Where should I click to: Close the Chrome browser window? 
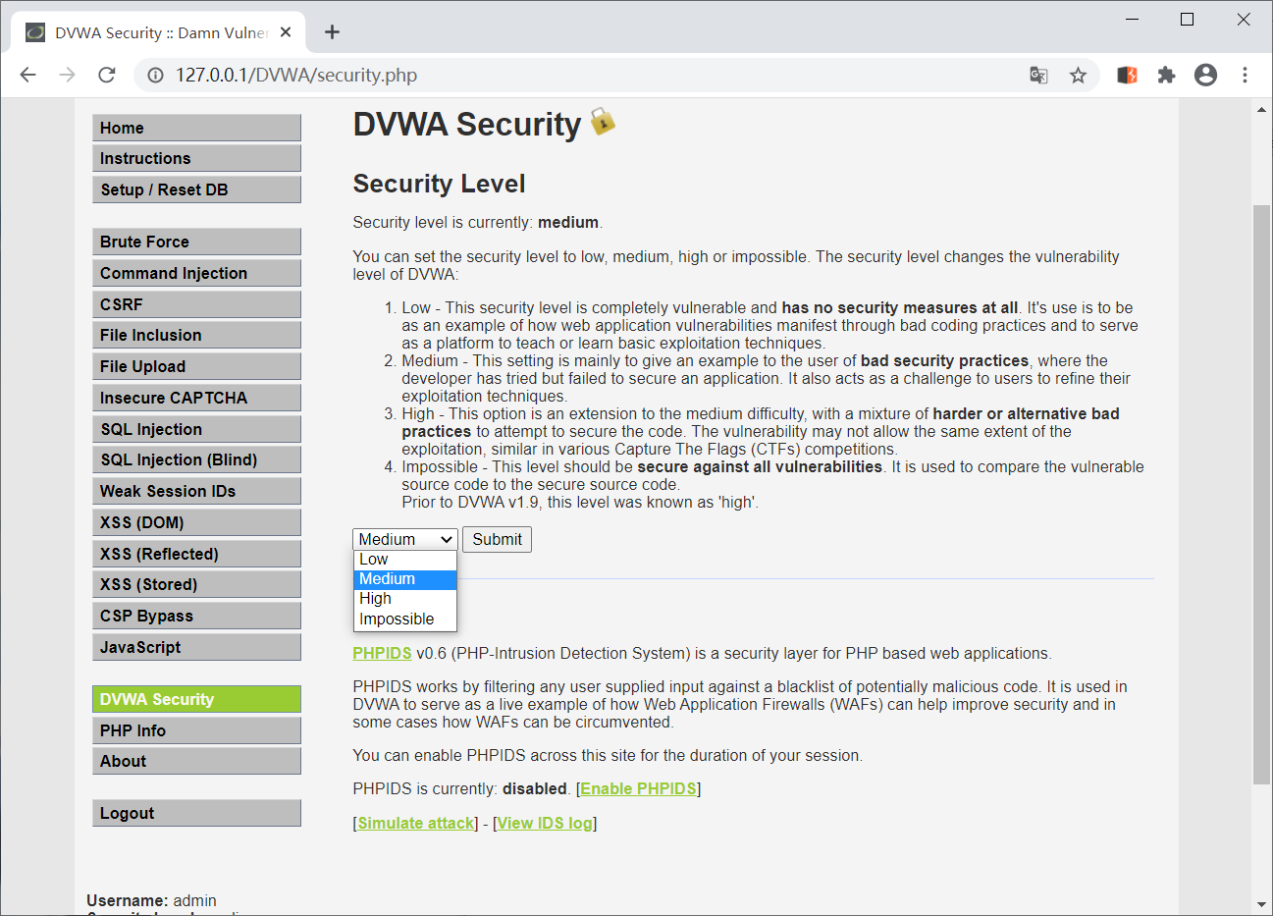coord(1244,20)
